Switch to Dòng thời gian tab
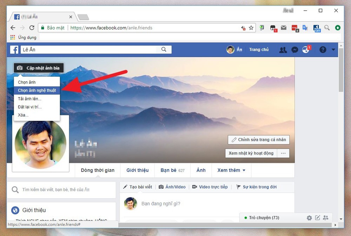Image resolution: width=351 pixels, height=236 pixels. [98, 170]
